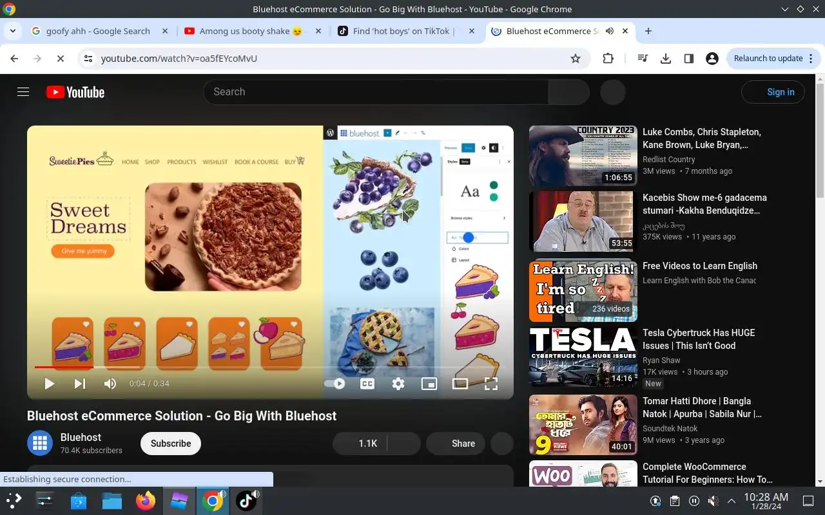Launch Firefox from taskbar
The image size is (825, 515).
click(146, 500)
